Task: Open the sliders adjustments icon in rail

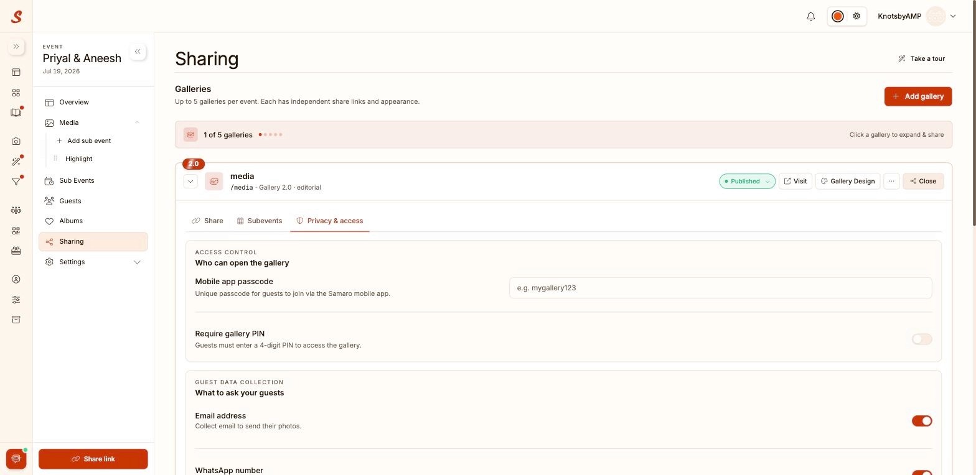Action: (x=16, y=300)
